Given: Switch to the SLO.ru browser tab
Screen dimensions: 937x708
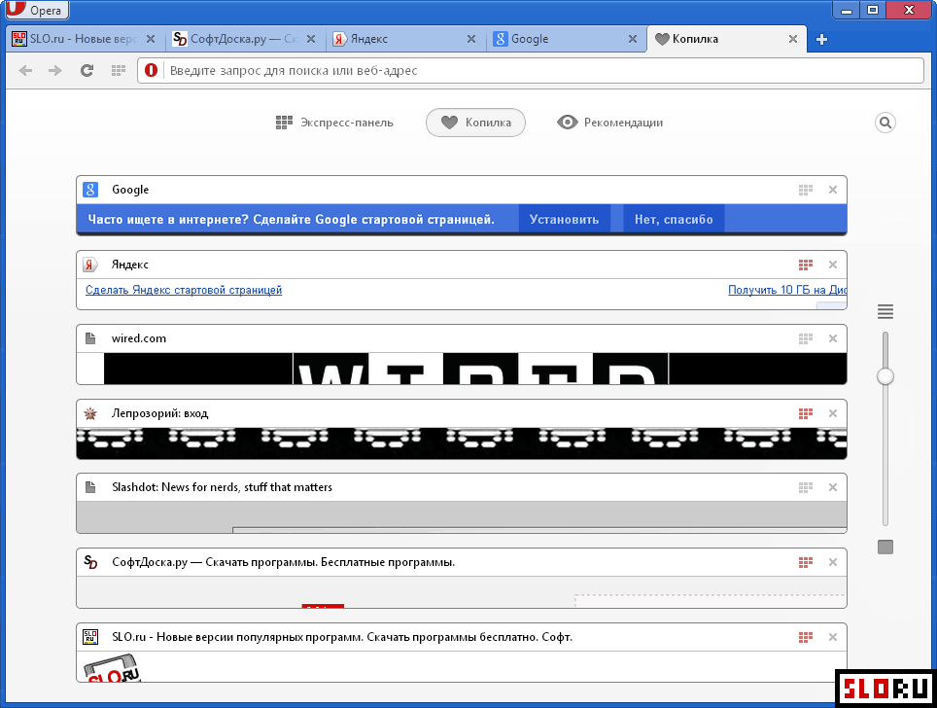Looking at the screenshot, I should click(x=85, y=39).
